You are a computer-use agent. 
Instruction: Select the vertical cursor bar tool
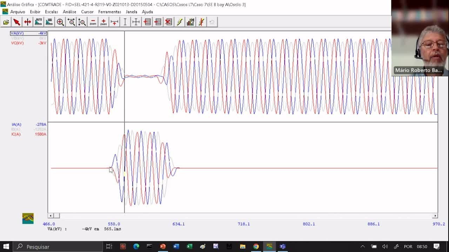[x=125, y=22]
